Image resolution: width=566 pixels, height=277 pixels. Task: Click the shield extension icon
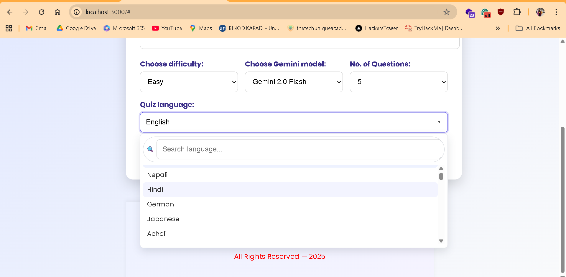(501, 12)
